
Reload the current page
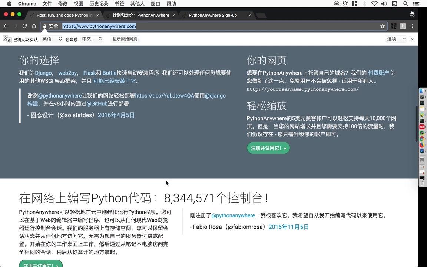click(x=24, y=26)
